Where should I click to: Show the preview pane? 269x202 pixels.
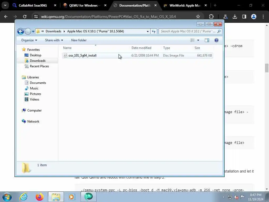[x=207, y=40]
